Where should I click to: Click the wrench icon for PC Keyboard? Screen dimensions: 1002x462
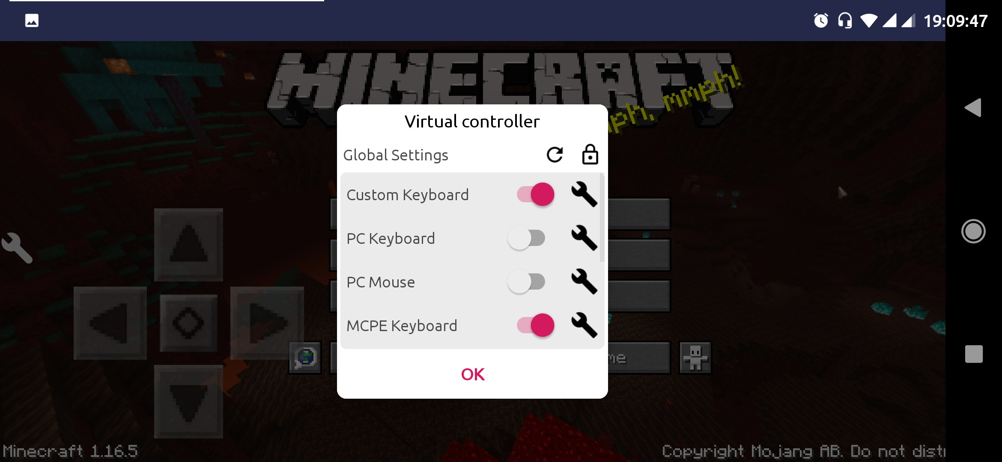tap(582, 239)
